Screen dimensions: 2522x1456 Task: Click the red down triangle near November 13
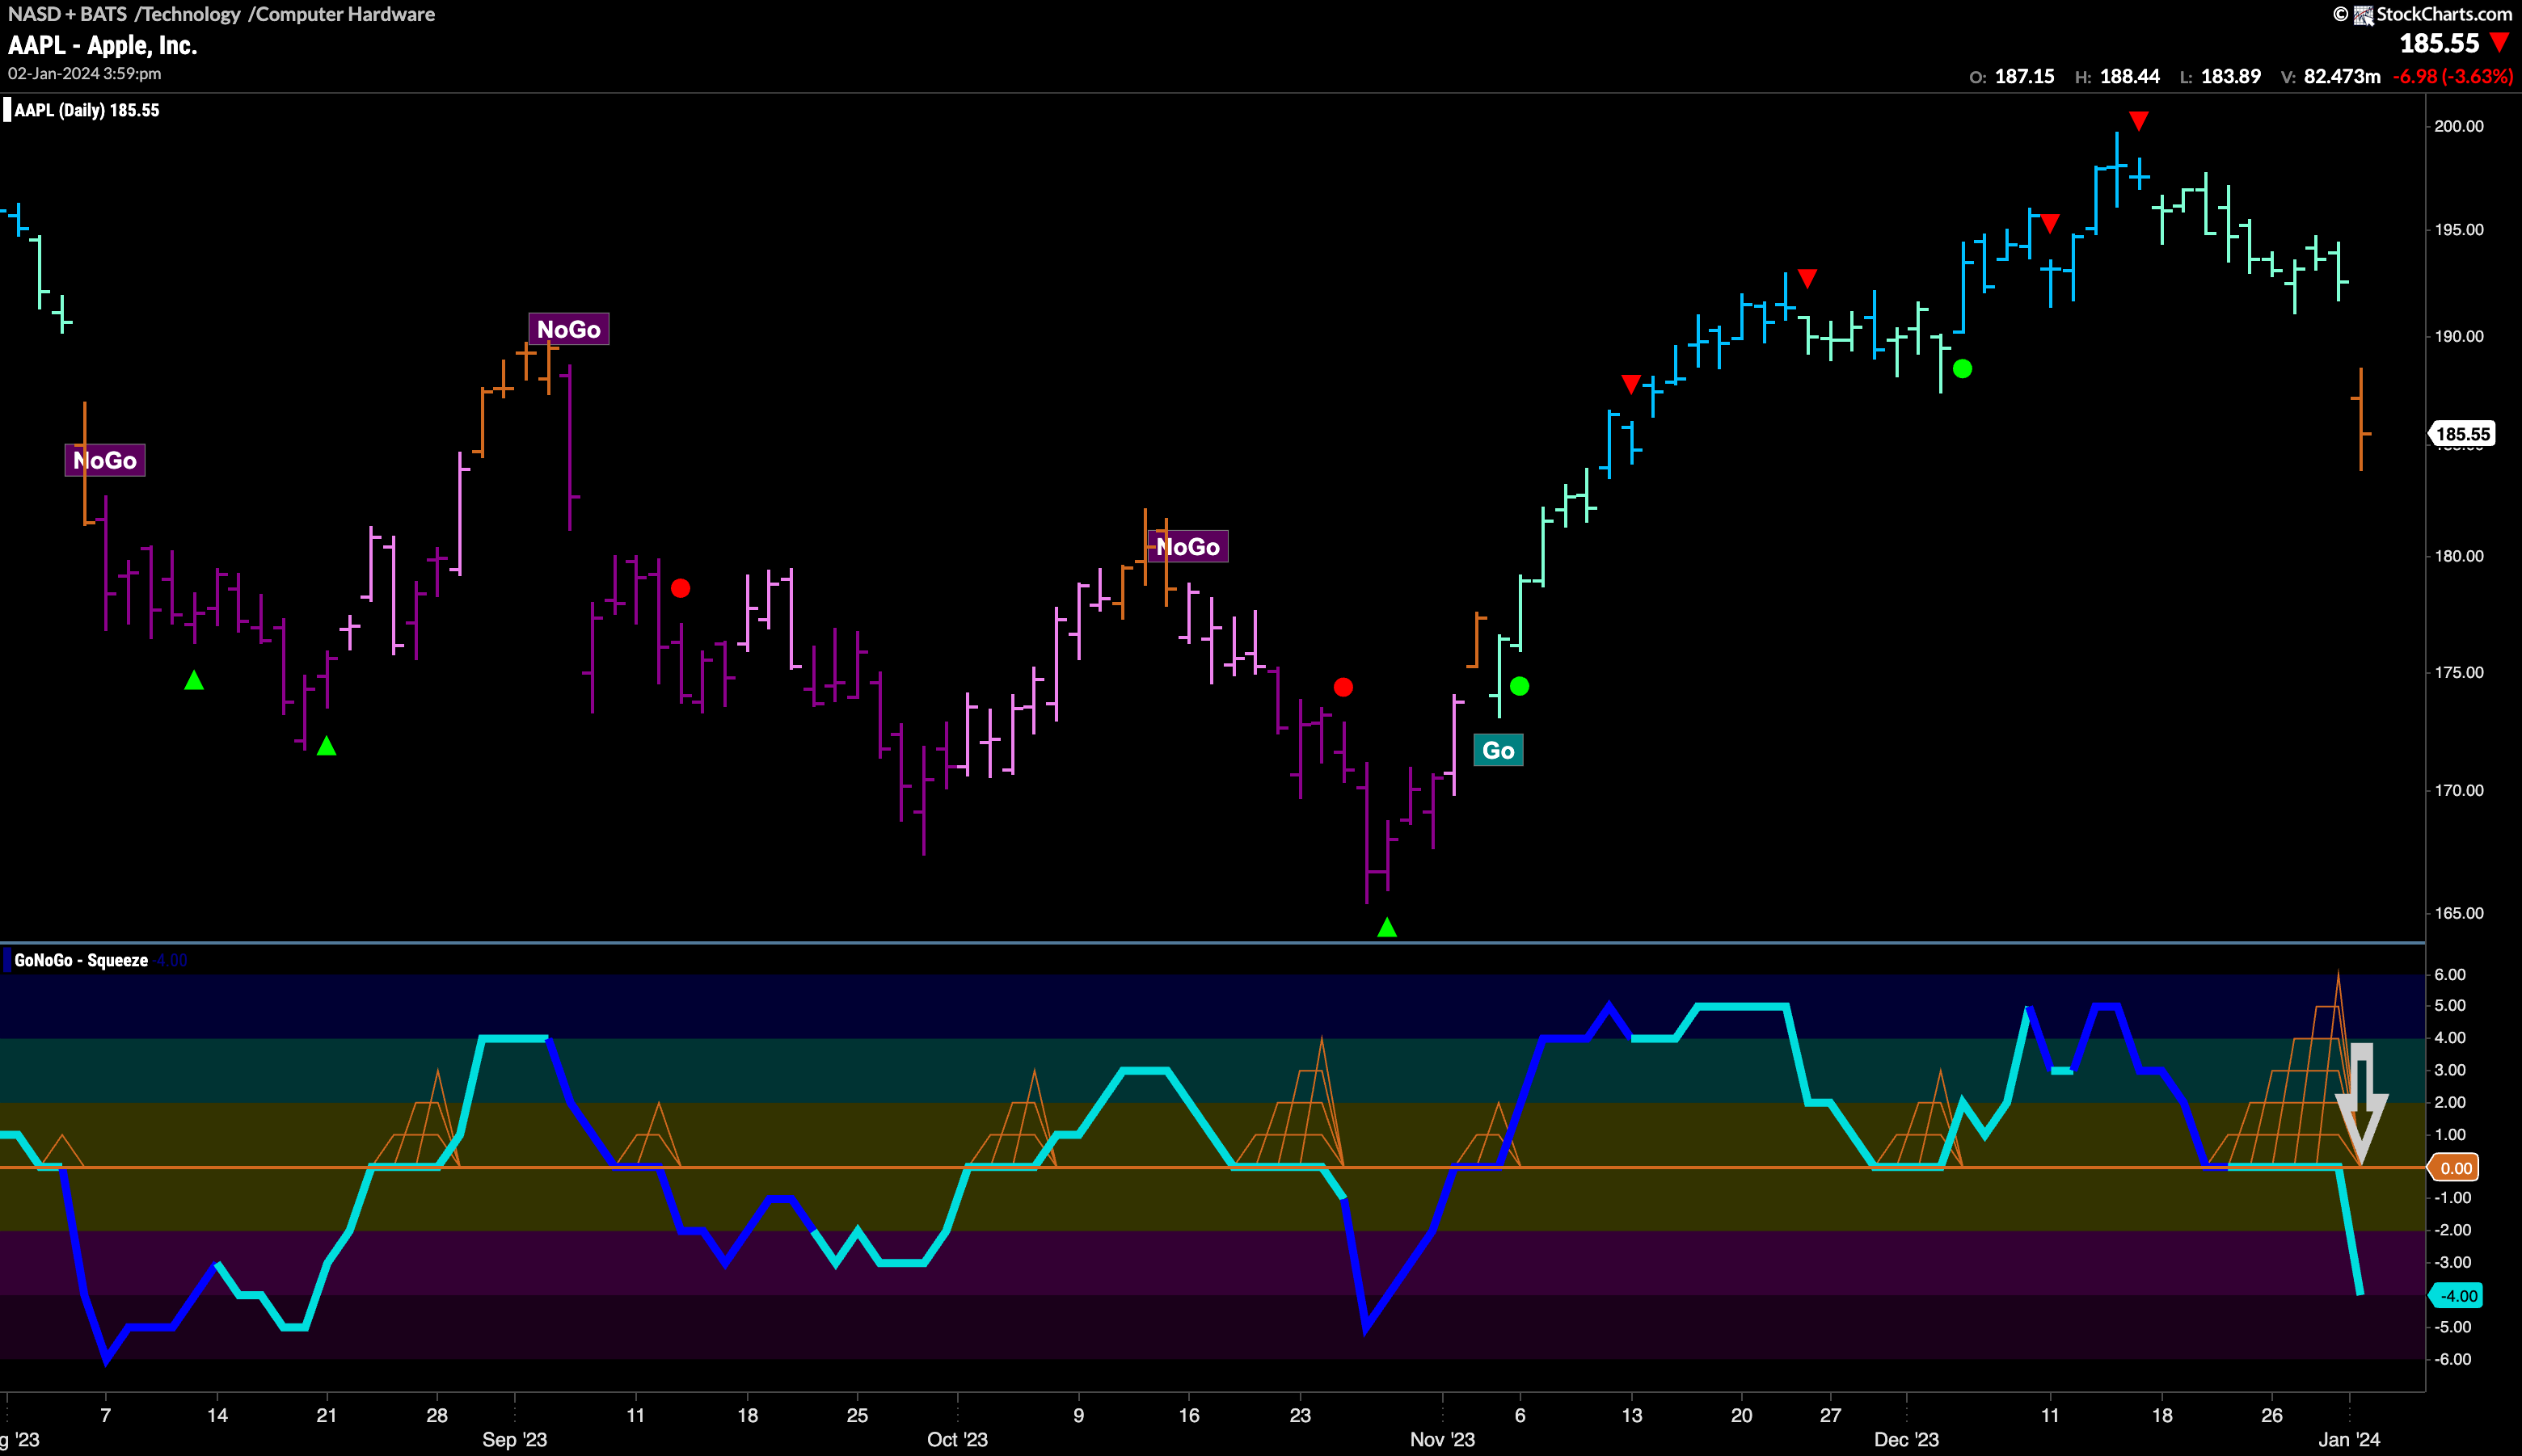(1630, 384)
